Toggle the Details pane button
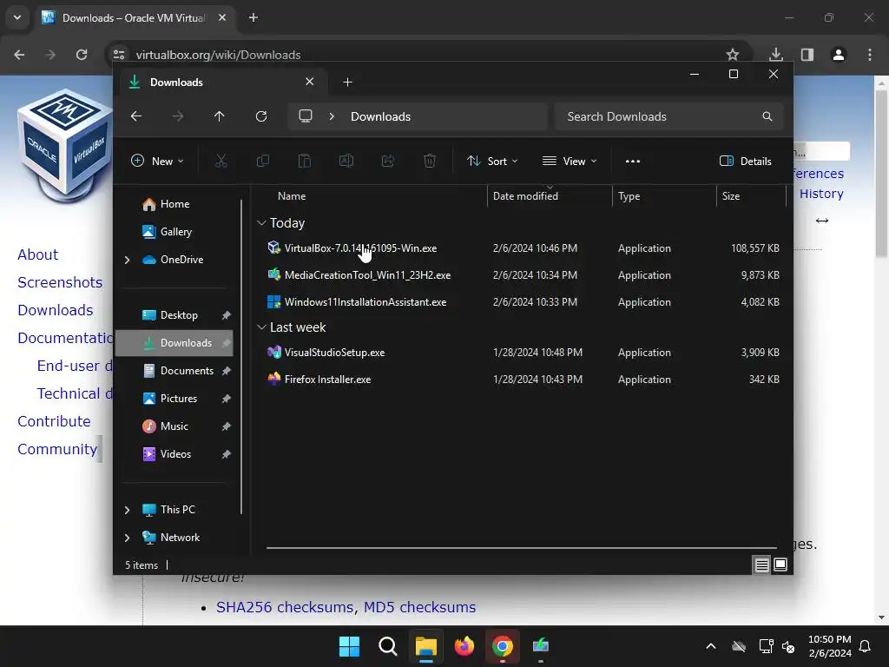The image size is (889, 667). [746, 161]
